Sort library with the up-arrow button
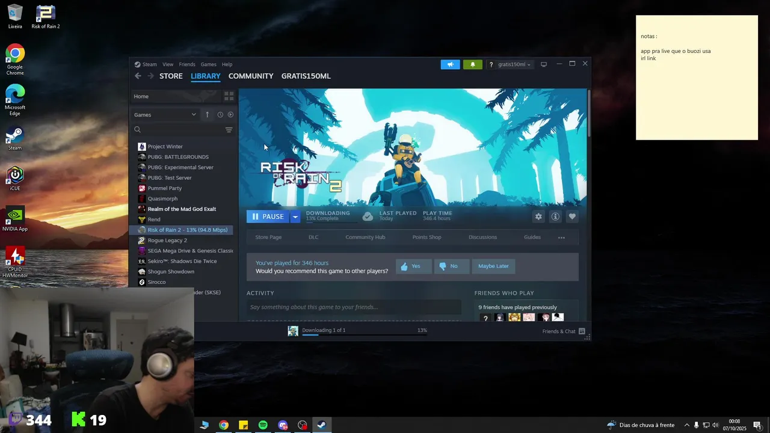Image resolution: width=770 pixels, height=433 pixels. coord(207,114)
